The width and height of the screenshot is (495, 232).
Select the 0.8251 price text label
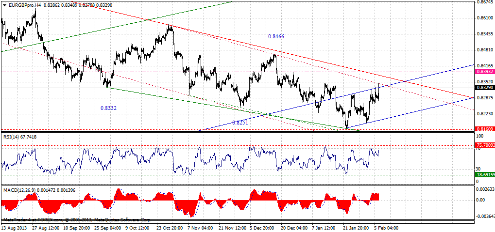(240, 123)
